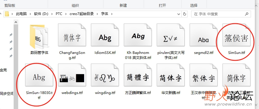Image resolution: width=259 pixels, height=109 pixels.
Task: Expand chevron before 此电脑 in path
Action: click(x=12, y=14)
